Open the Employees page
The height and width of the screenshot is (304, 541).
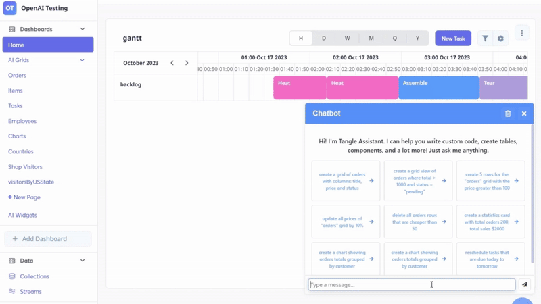tap(22, 121)
